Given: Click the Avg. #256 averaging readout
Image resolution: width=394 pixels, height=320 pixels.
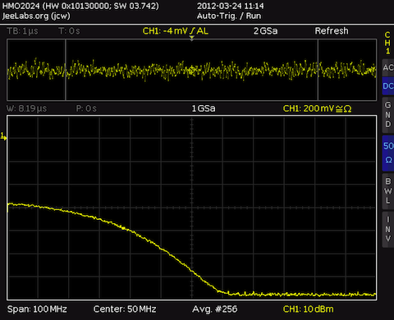Looking at the screenshot, I should click(x=215, y=309).
